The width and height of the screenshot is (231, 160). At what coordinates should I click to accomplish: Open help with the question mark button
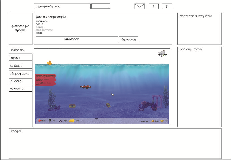click(167, 6)
